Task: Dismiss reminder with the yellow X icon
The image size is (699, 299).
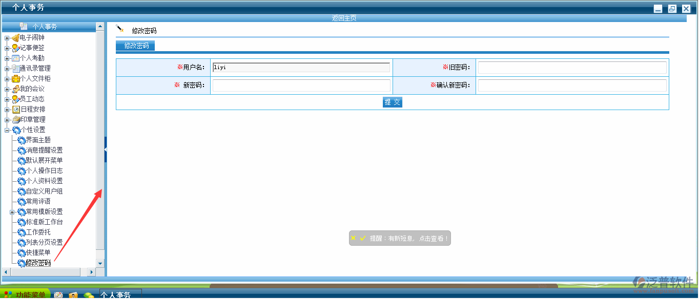Action: click(x=353, y=238)
